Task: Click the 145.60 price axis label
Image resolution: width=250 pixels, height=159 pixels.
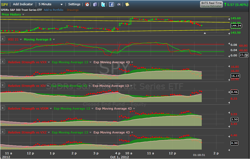Action: coord(235,18)
